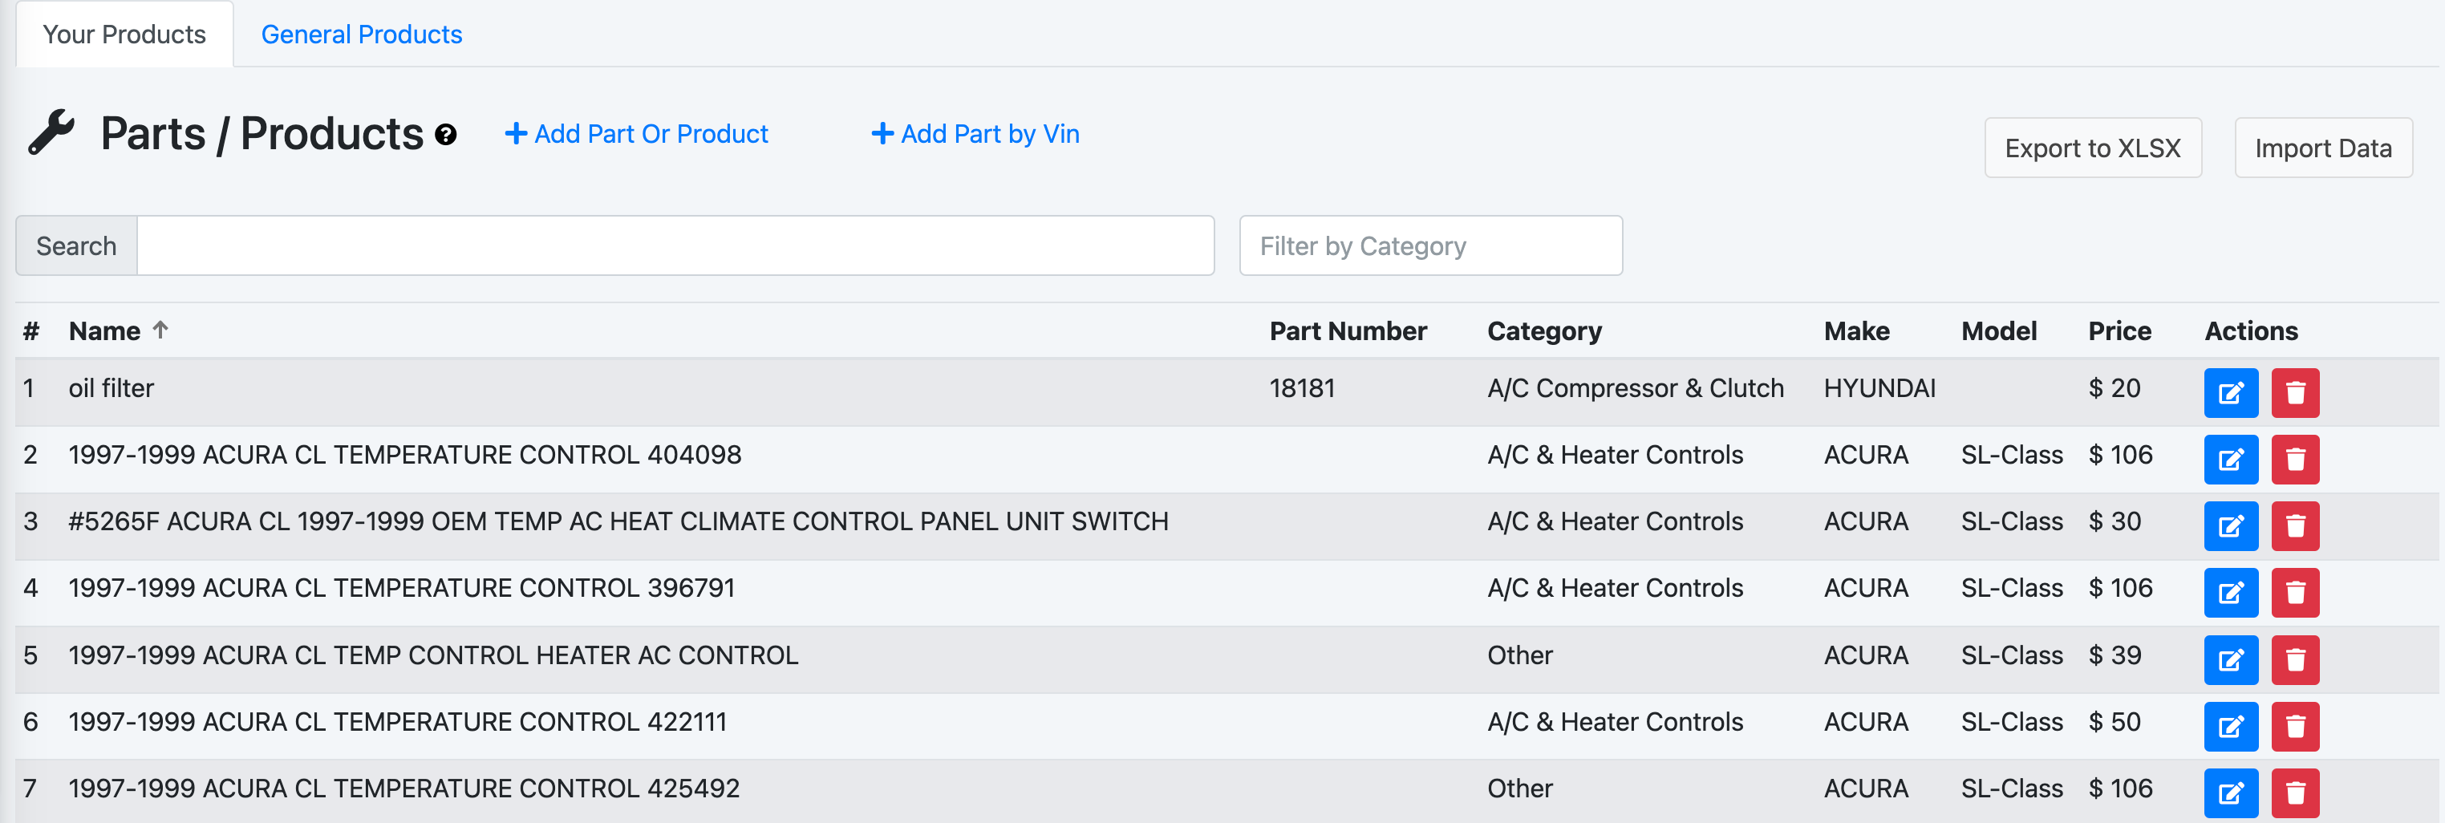Screen dimensions: 2445x823
Task: Delete TEMPERATURE CONTROL 425492 row
Action: (2295, 793)
